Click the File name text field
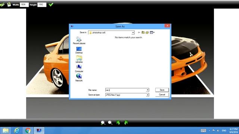The image size is (239, 134). 126,90
